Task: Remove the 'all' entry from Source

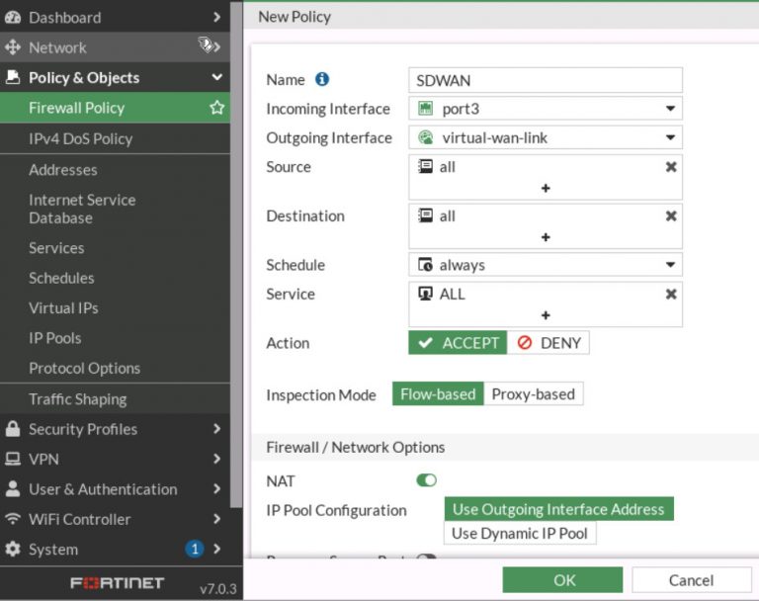Action: pyautogui.click(x=671, y=167)
